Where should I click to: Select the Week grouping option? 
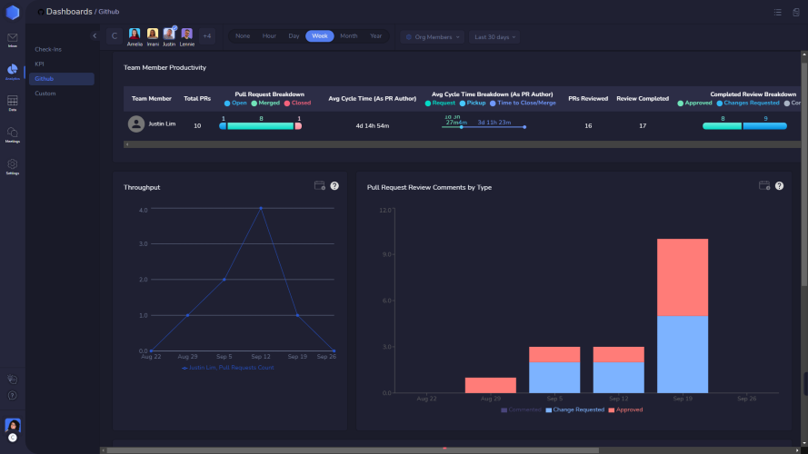[x=320, y=36]
